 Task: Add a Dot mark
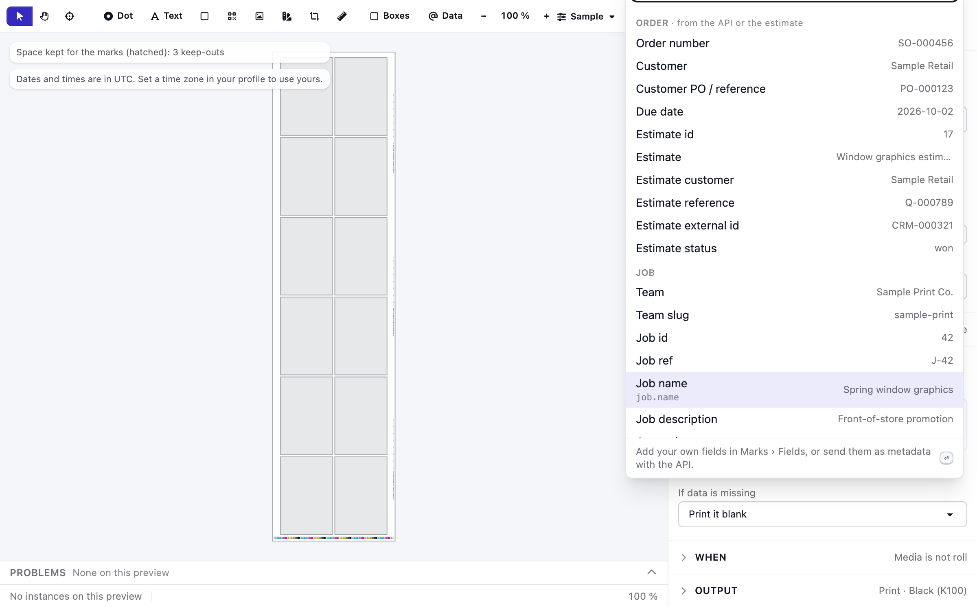(118, 16)
